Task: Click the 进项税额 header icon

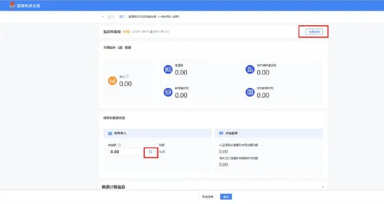Action: pyautogui.click(x=221, y=133)
